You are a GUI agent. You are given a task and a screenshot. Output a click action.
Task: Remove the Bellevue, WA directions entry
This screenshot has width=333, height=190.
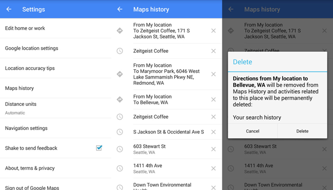[x=214, y=99]
